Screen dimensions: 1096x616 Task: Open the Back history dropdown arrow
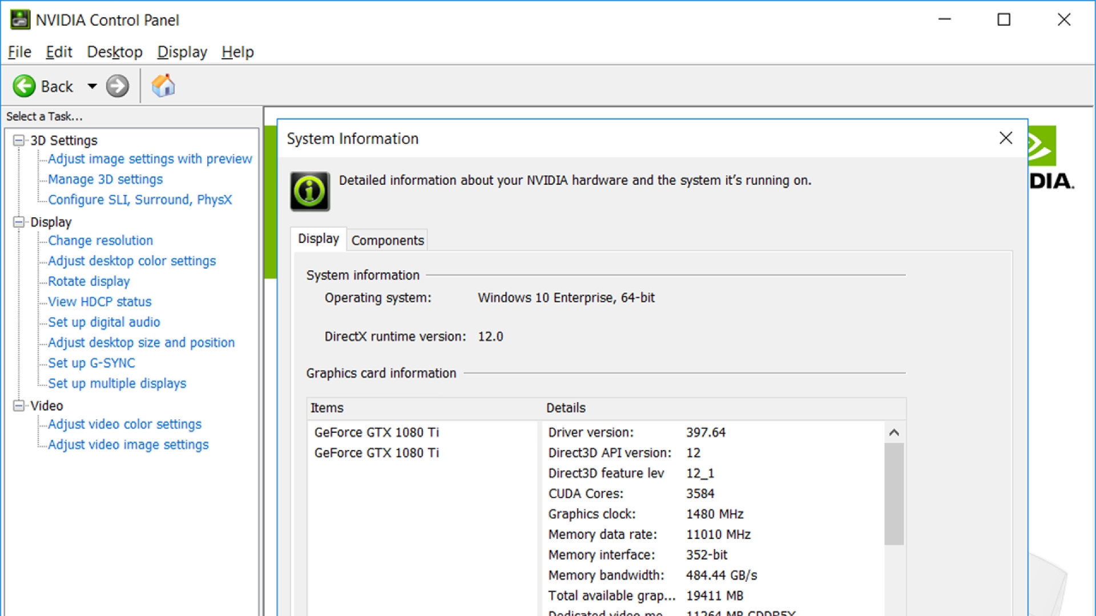point(92,86)
